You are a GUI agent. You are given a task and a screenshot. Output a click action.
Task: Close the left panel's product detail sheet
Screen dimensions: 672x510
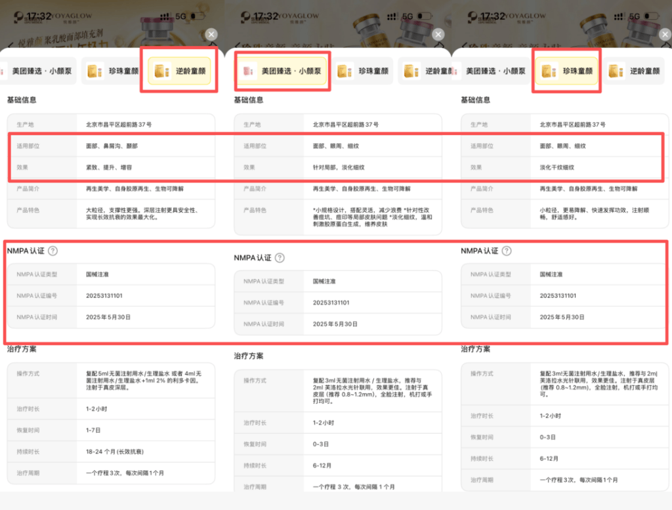coord(211,34)
